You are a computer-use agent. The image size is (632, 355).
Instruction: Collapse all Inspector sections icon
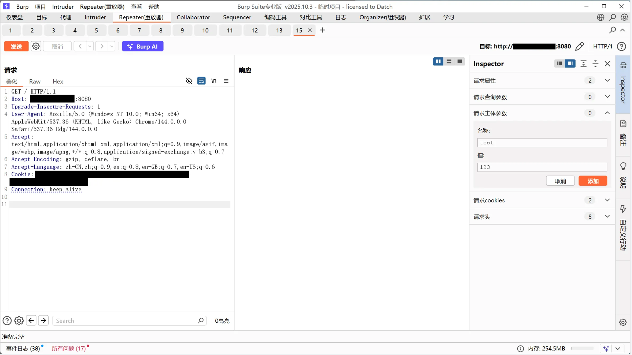595,64
